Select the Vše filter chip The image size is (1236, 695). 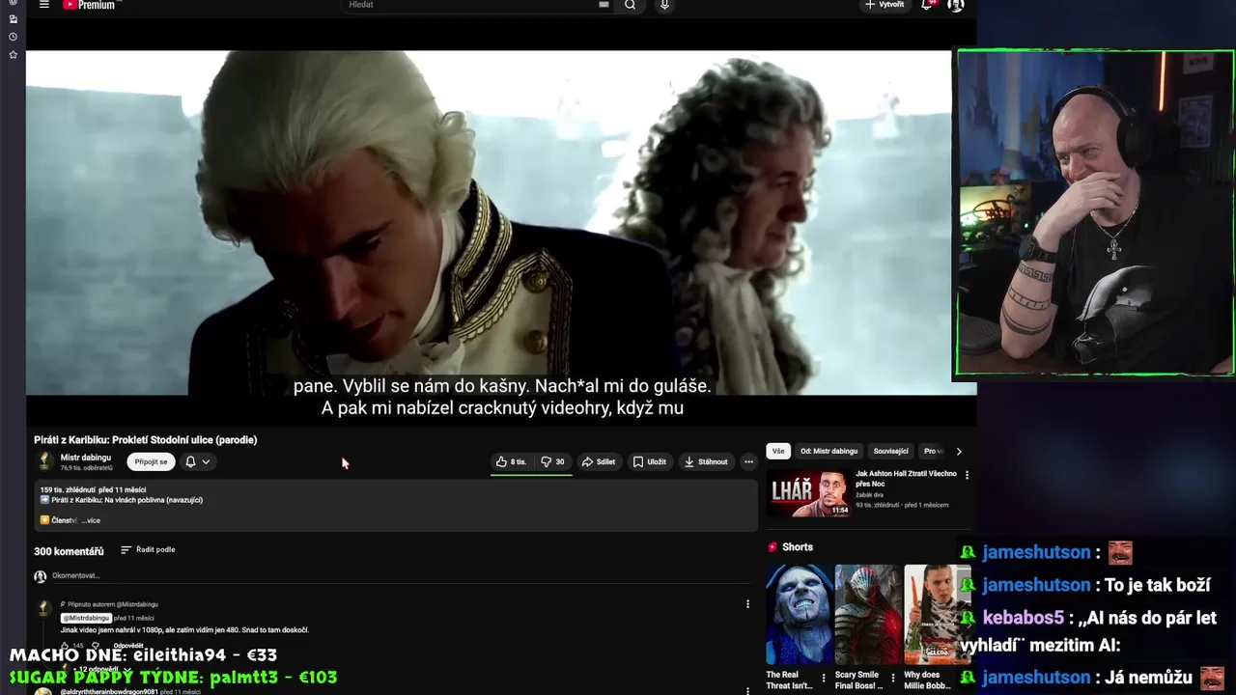point(778,451)
